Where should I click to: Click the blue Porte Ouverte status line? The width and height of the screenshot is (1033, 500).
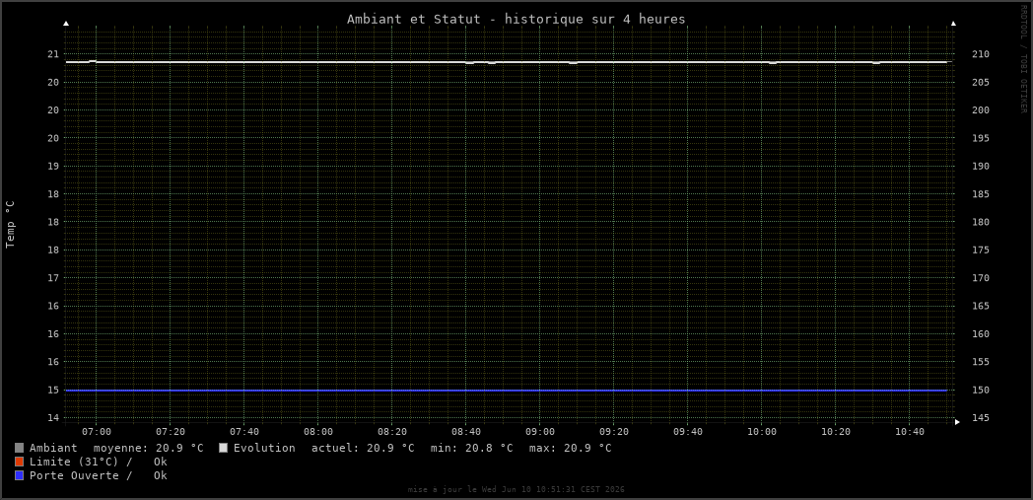coord(506,391)
